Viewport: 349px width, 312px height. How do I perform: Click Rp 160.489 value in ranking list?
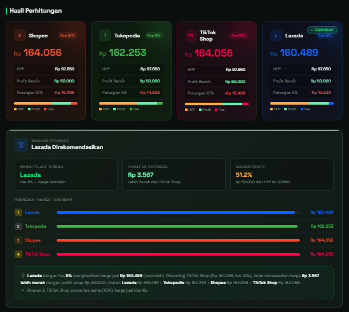[x=322, y=212]
